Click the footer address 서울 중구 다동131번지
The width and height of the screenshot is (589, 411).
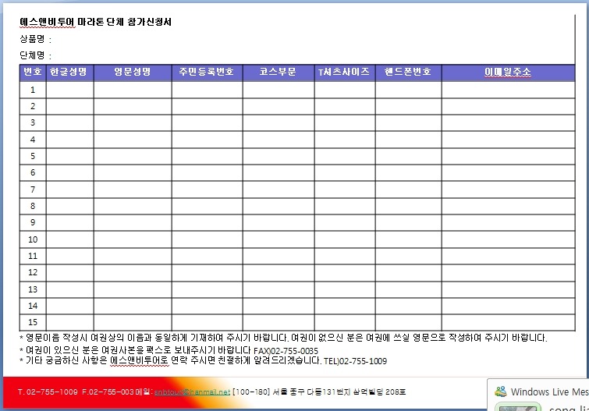click(x=311, y=392)
